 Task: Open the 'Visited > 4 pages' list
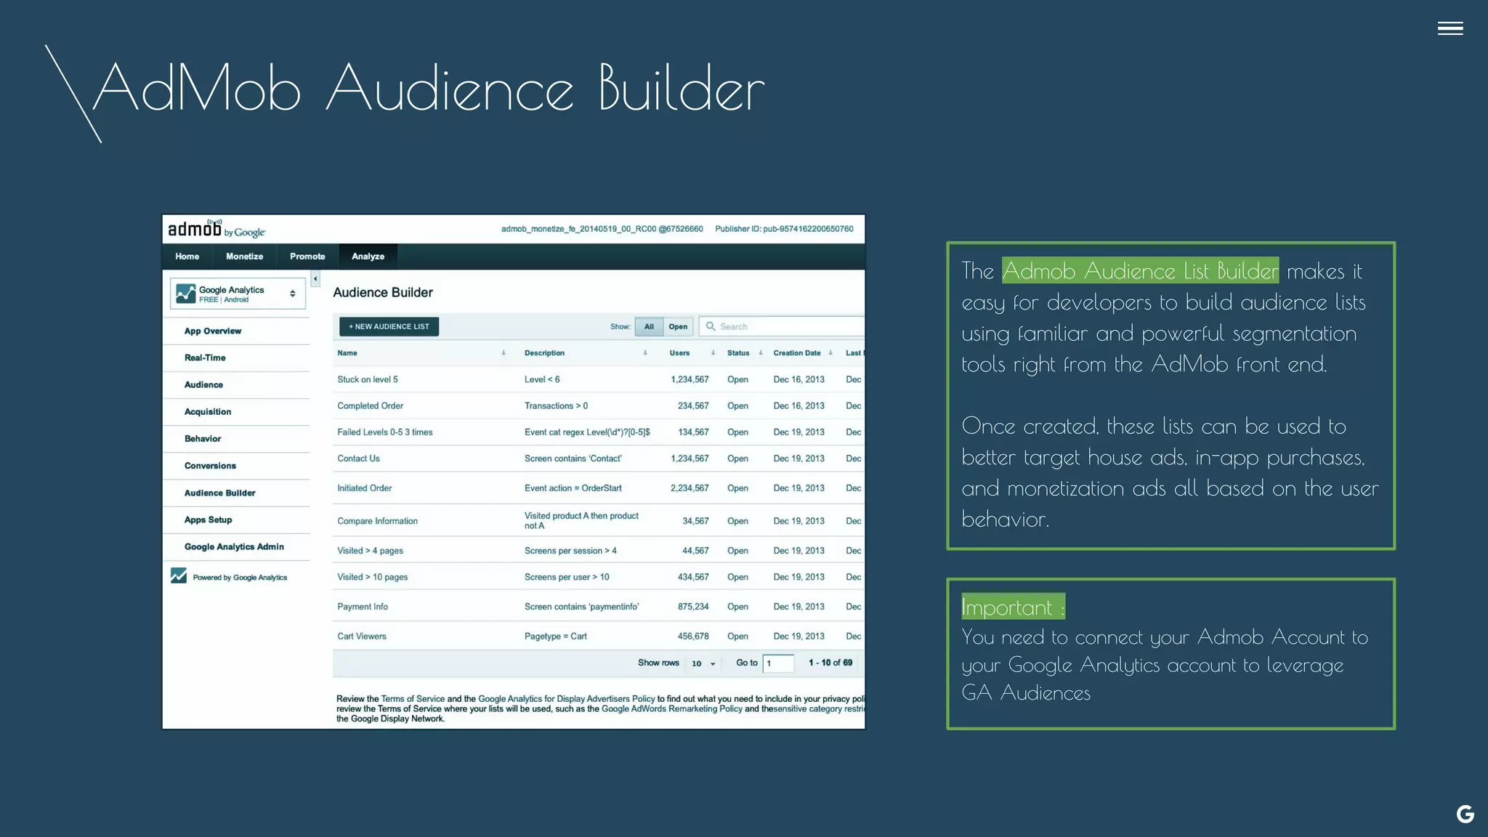coord(370,551)
